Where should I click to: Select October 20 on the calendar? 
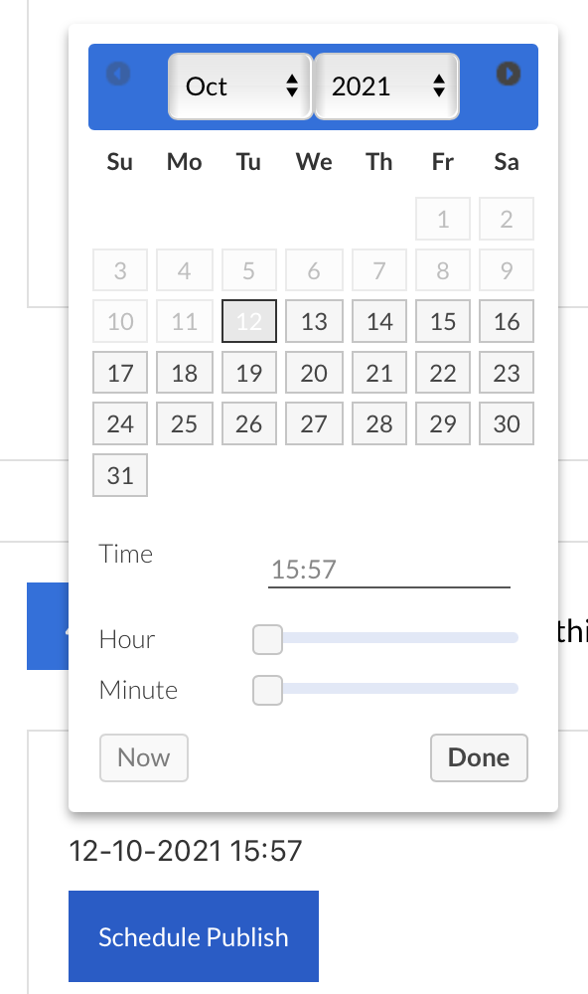point(314,372)
